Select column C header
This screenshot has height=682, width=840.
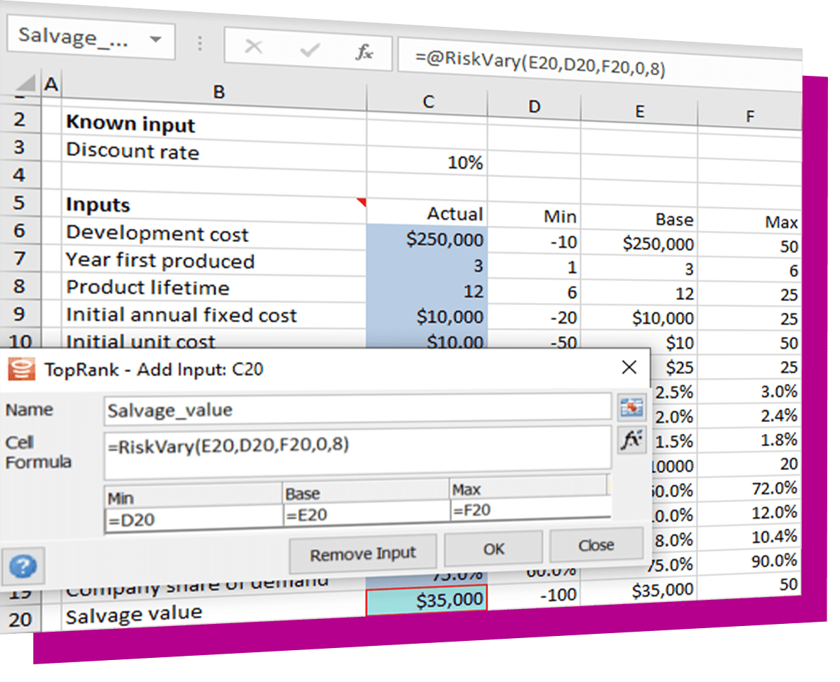click(x=428, y=102)
